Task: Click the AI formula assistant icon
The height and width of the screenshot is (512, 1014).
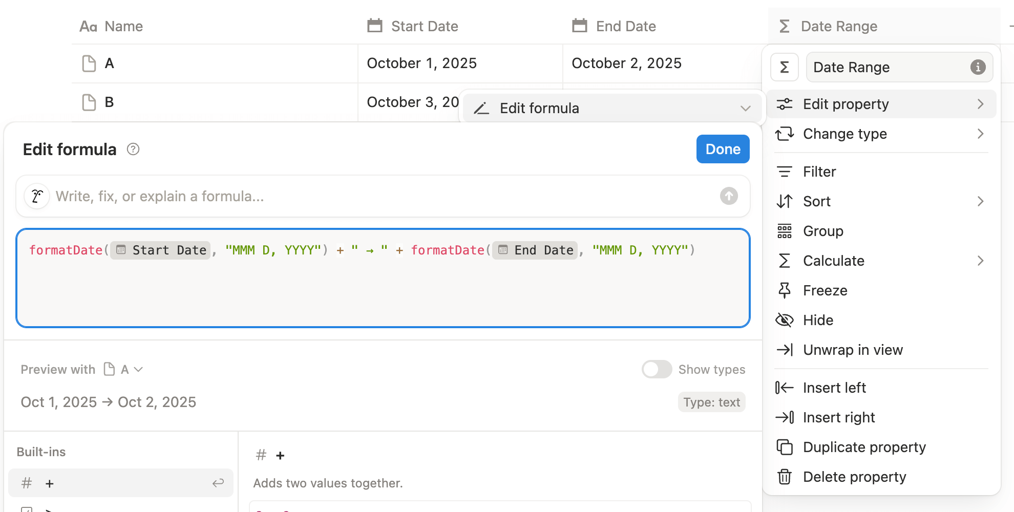Action: 37,196
